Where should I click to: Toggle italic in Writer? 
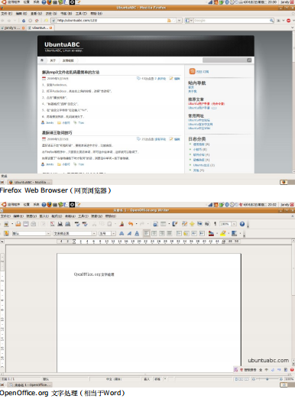(x=129, y=233)
